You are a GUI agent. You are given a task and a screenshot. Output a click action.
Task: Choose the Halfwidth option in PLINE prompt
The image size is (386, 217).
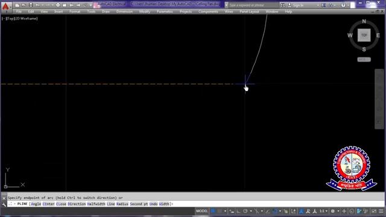[x=96, y=204]
